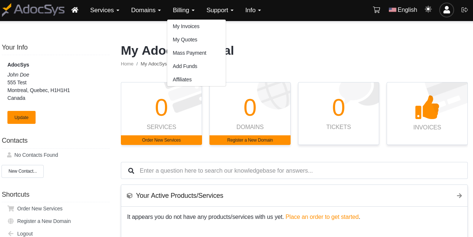
Task: Follow 'Place an order to get started' link
Action: (322, 217)
